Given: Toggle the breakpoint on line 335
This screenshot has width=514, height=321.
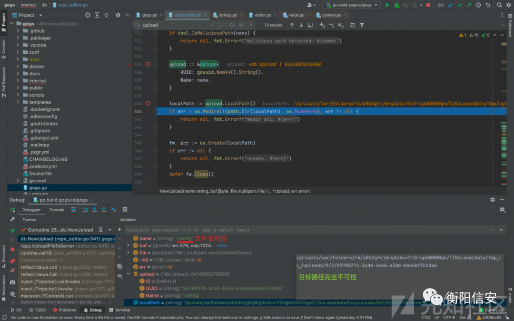Looking at the screenshot, I should coord(148,64).
